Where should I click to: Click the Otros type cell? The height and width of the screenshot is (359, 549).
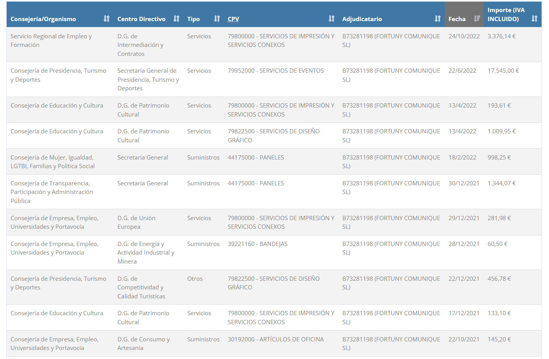click(x=195, y=279)
